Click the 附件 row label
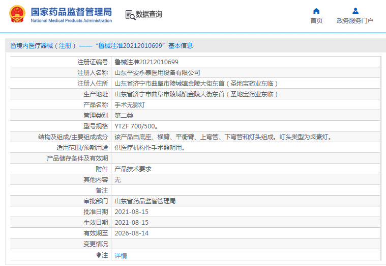The image size is (386, 266). pyautogui.click(x=102, y=169)
